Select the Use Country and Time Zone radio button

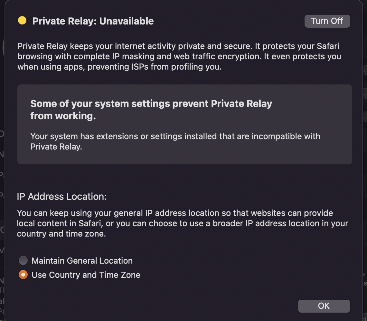click(23, 275)
